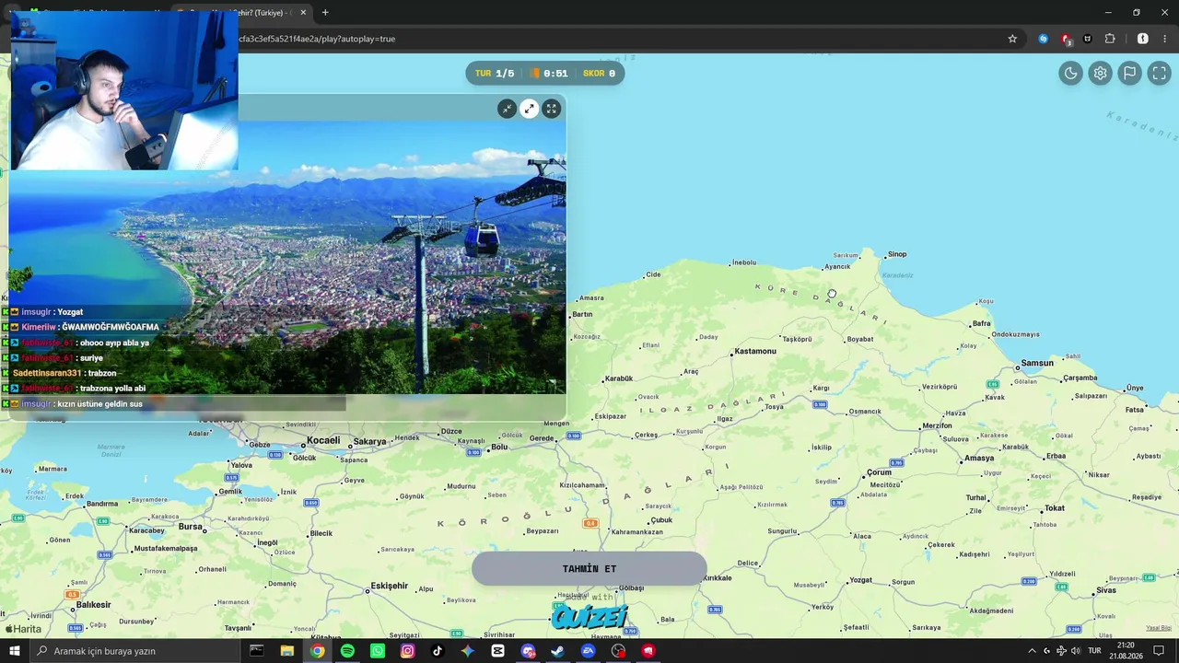Pick Bartın on the map

pyautogui.click(x=582, y=314)
